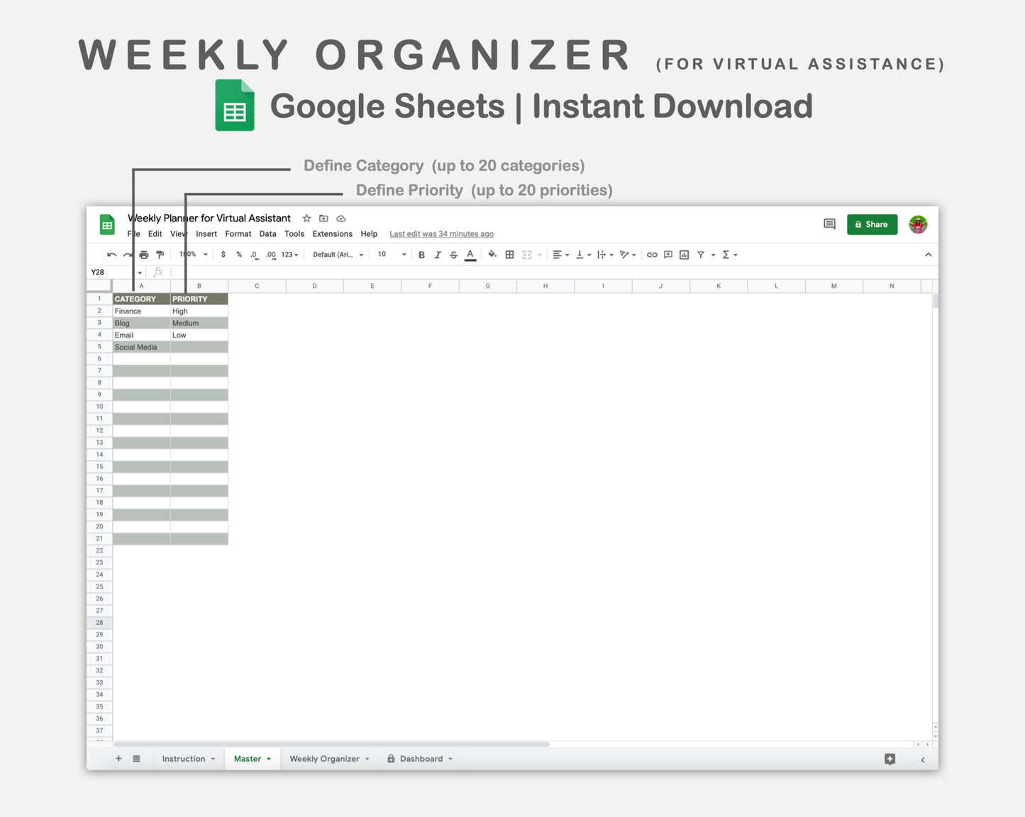Insert a chart using the chart icon

tap(684, 254)
